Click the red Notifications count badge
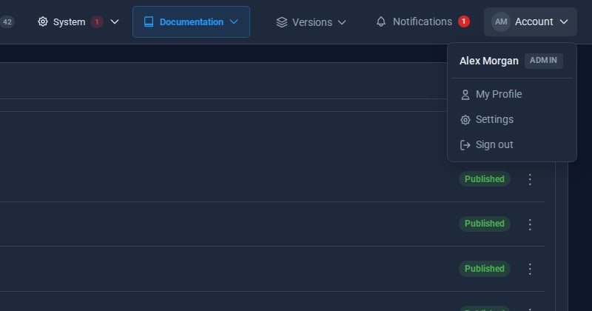 click(464, 21)
